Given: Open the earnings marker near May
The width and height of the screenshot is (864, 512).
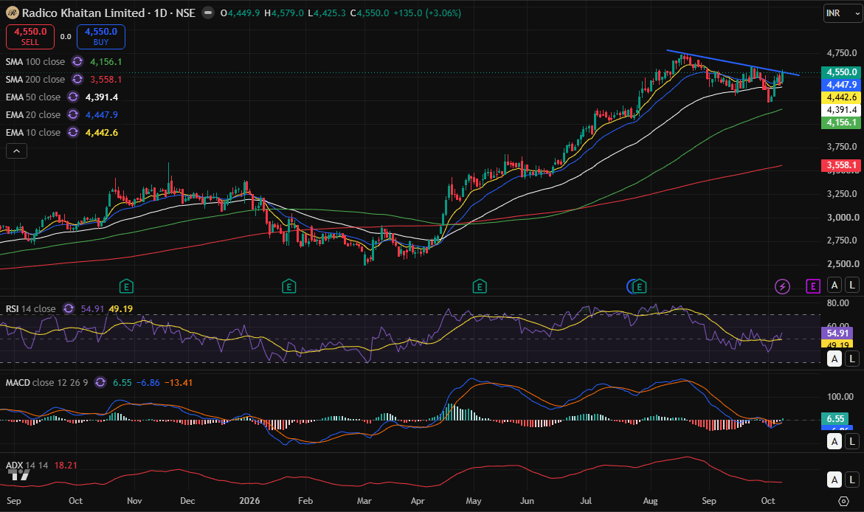Looking at the screenshot, I should point(480,286).
